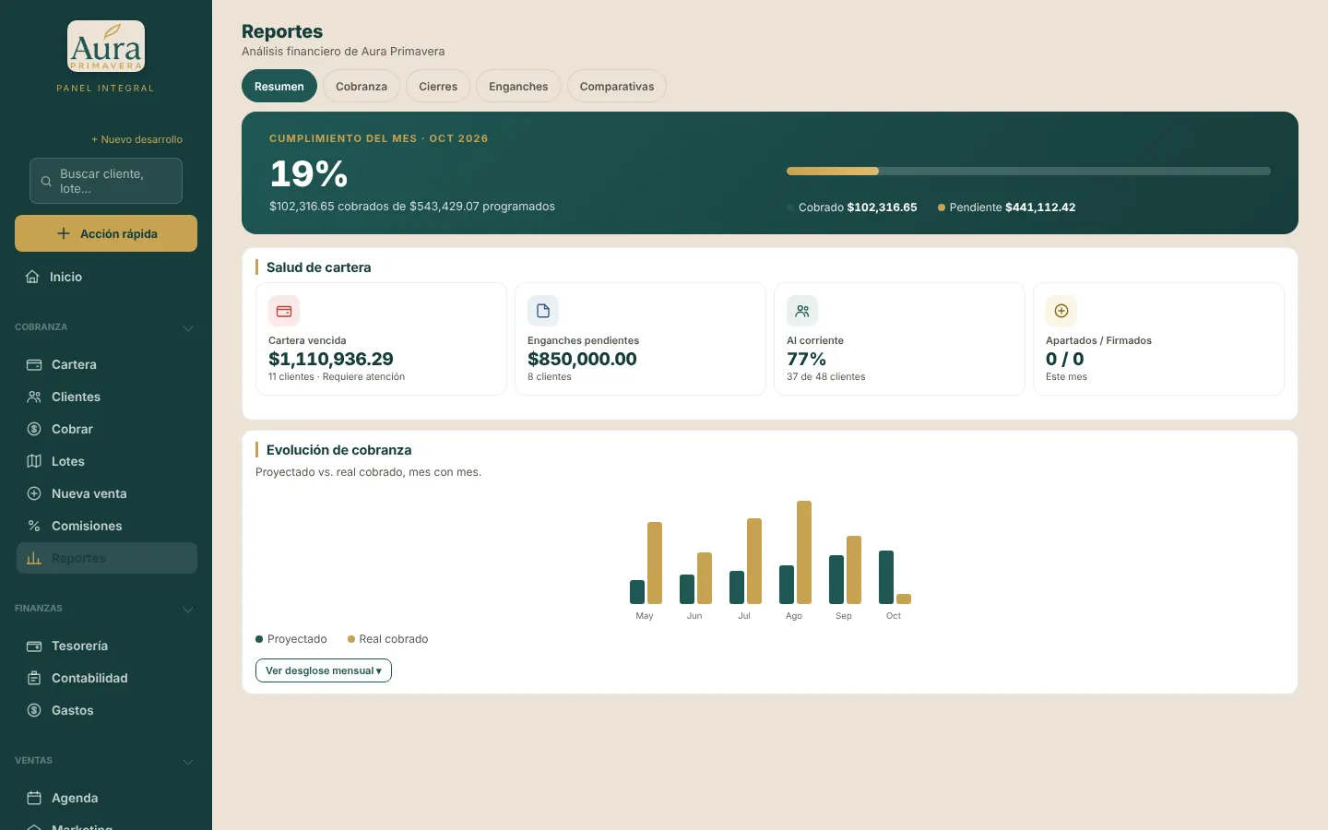Click the Cartera vencida red card icon
The image size is (1328, 830).
(x=284, y=311)
